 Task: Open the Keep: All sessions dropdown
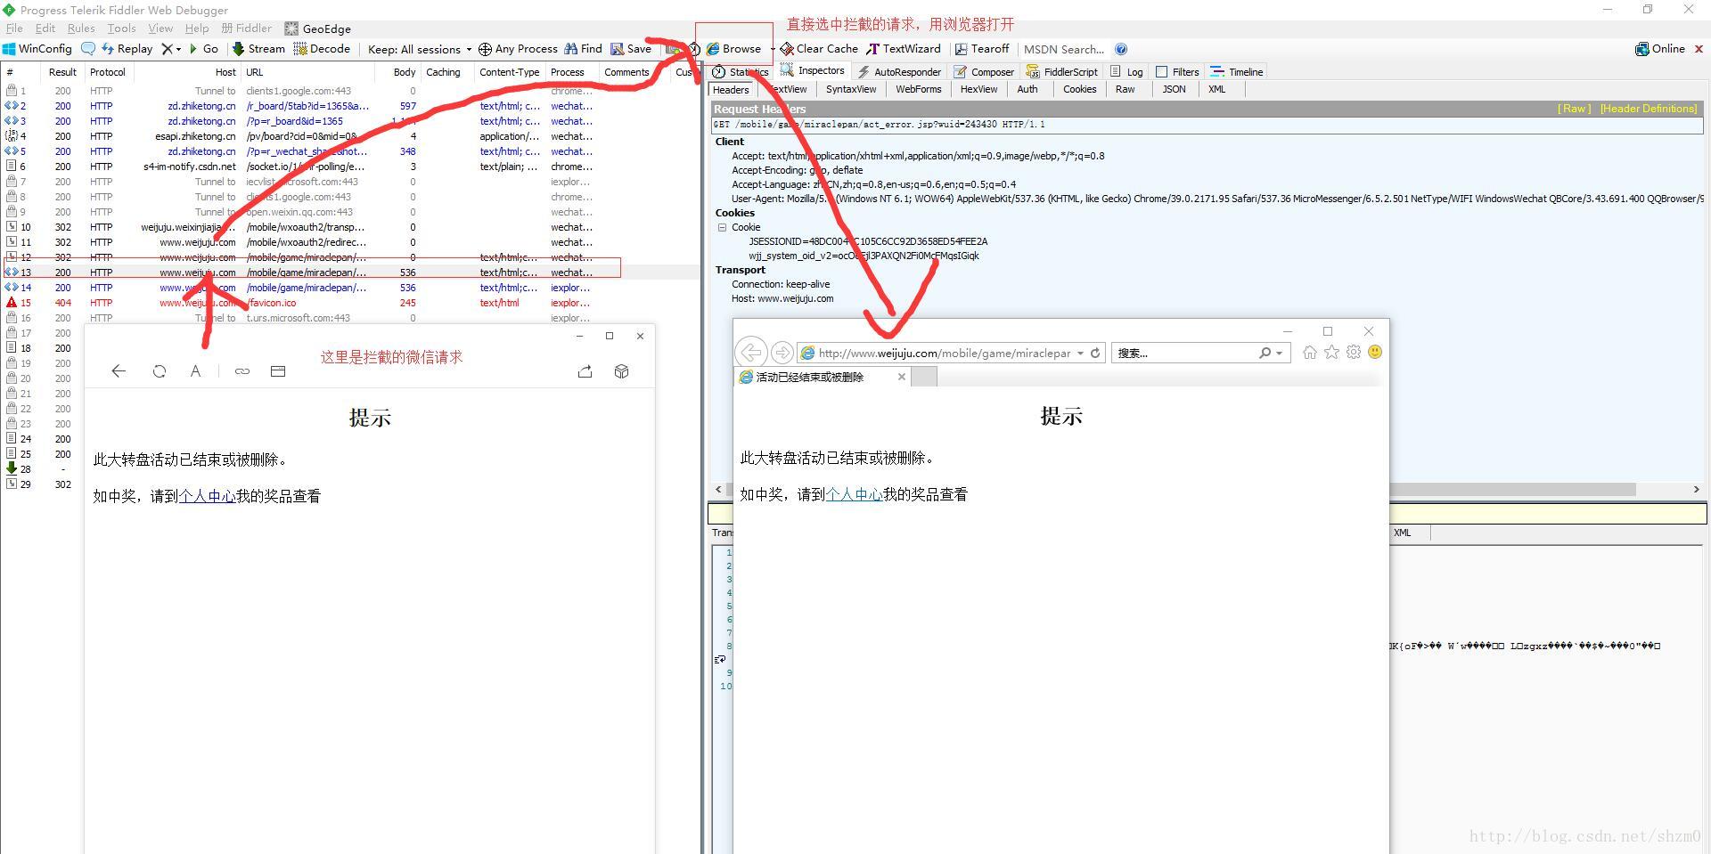tap(420, 50)
